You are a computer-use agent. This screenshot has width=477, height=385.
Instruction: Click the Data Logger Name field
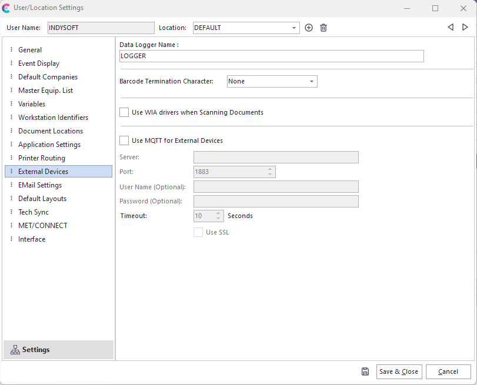pos(271,56)
